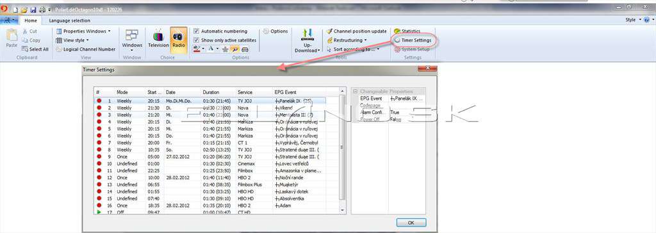
Task: Click the System Setup button
Action: (412, 49)
